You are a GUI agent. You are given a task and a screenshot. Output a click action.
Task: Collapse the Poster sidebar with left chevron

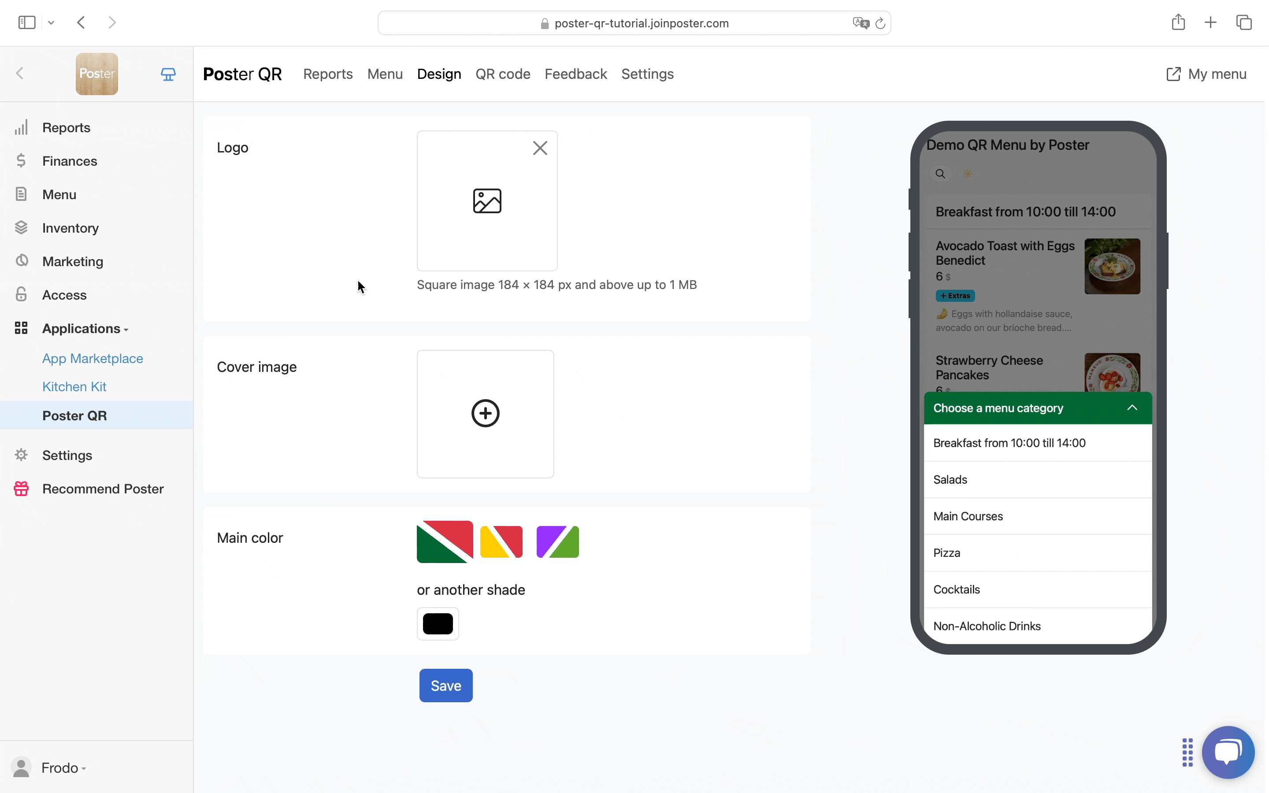[x=20, y=74]
